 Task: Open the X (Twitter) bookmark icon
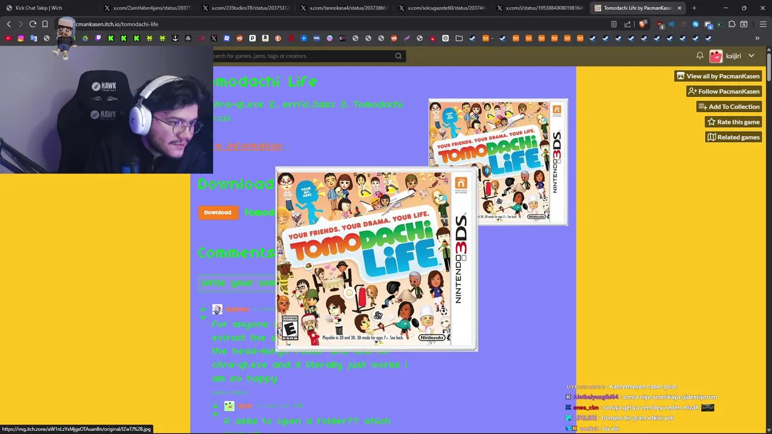pos(214,39)
